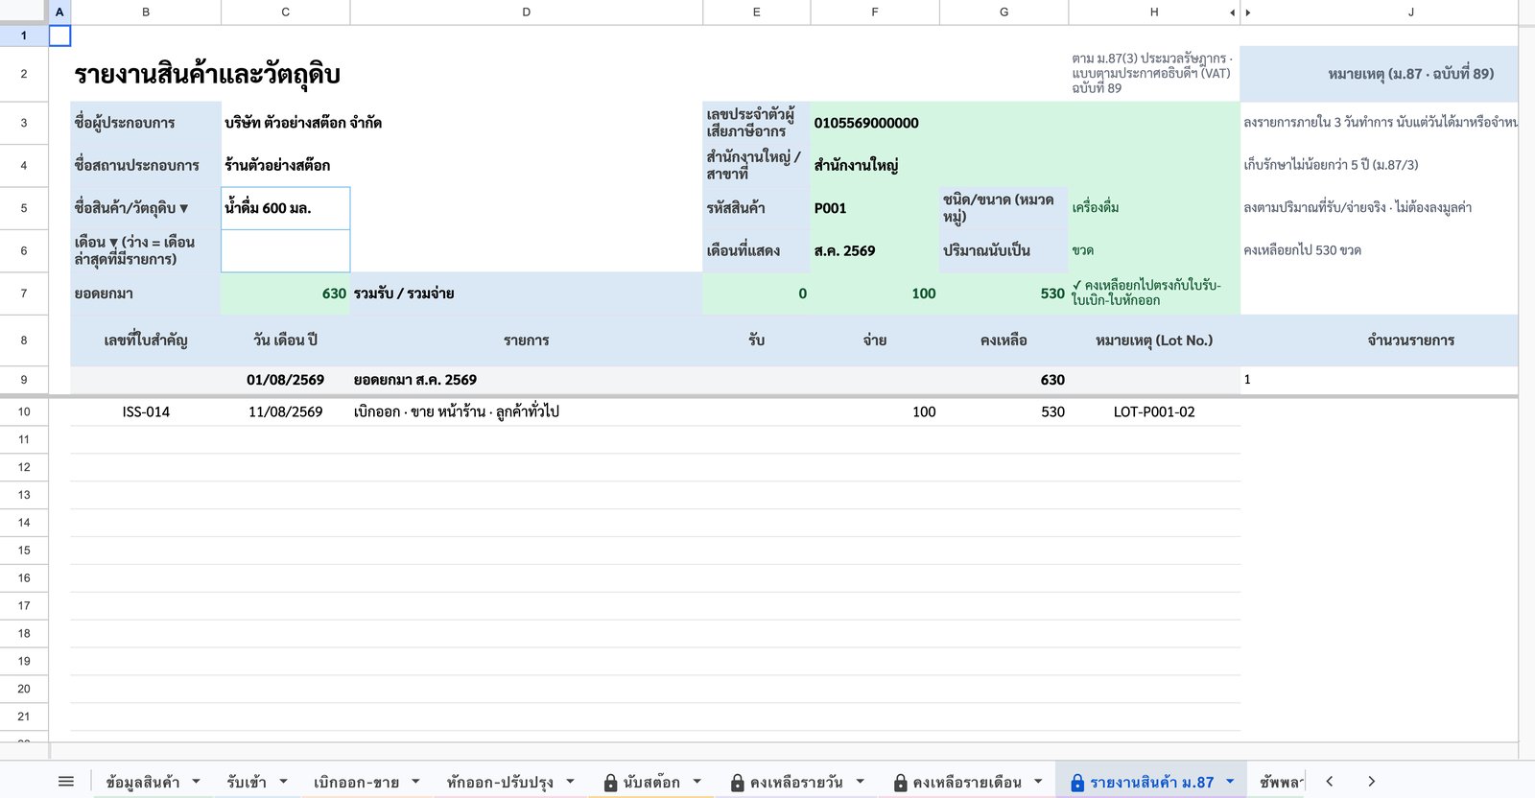This screenshot has height=798, width=1535.
Task: Switch to รับเข้า sheet tab
Action: point(247,782)
